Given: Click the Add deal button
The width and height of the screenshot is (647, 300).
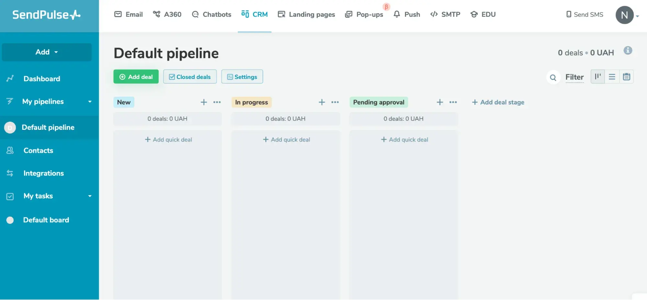Looking at the screenshot, I should click(x=136, y=77).
